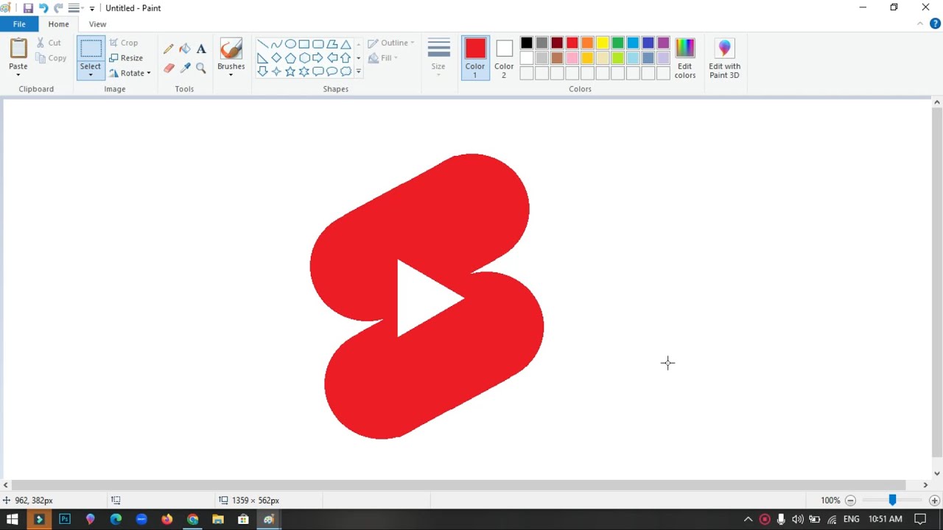Open the Size thickness dropdown
Viewport: 943px width, 530px height.
tap(438, 57)
